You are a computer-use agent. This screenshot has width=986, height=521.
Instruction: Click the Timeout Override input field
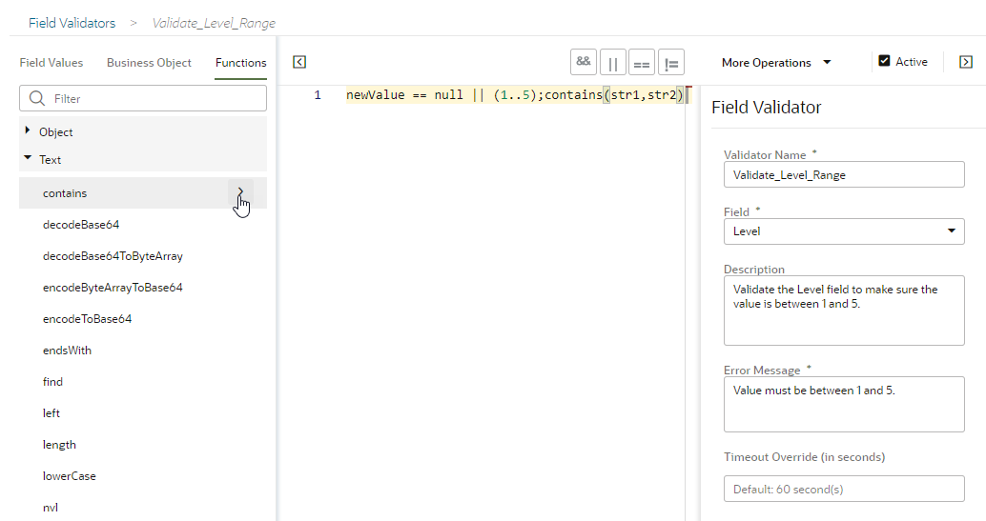844,489
